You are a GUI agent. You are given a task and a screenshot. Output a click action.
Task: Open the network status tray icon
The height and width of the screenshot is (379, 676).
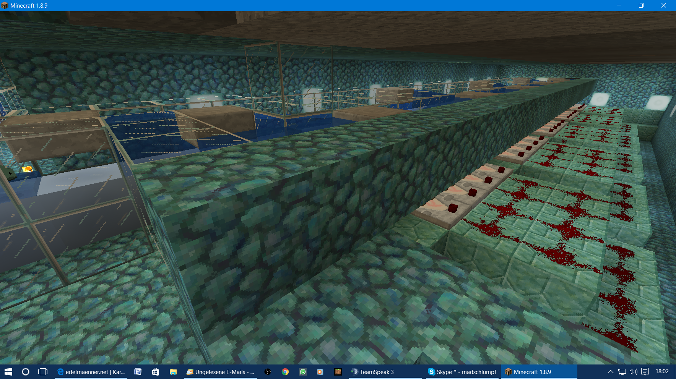click(622, 372)
